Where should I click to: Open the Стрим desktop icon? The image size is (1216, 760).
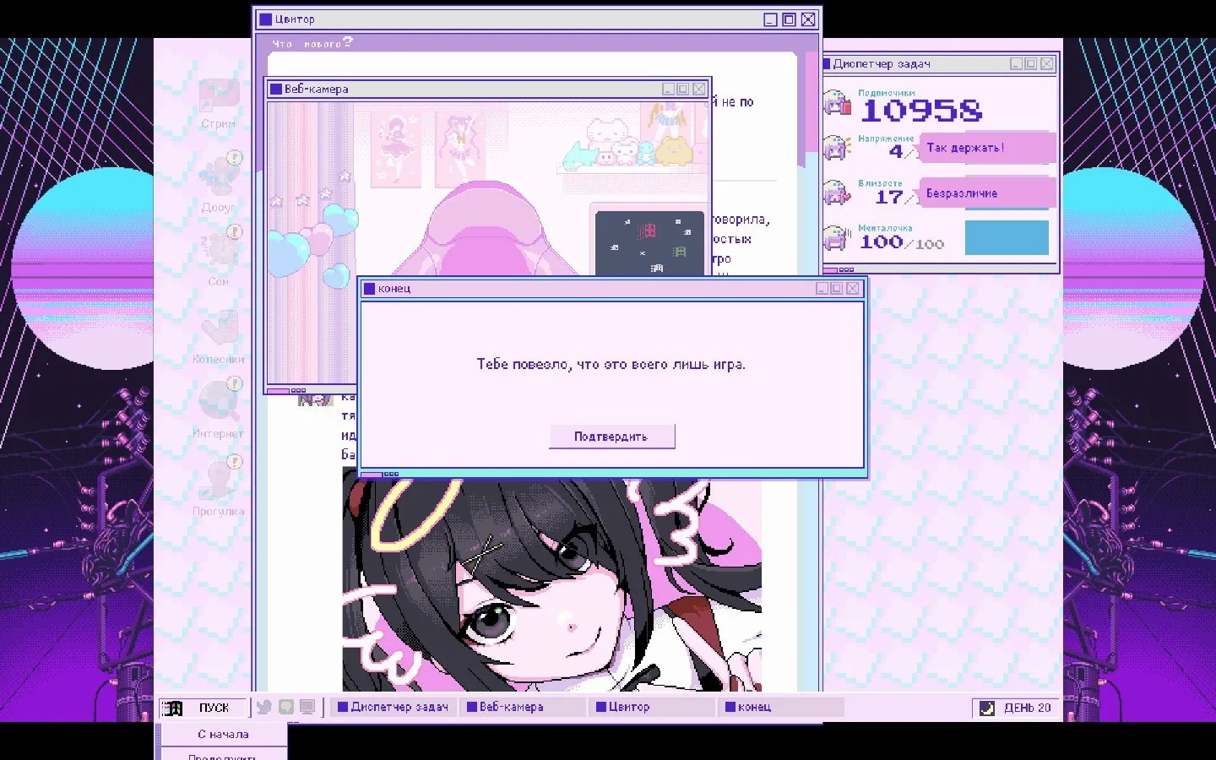click(218, 98)
